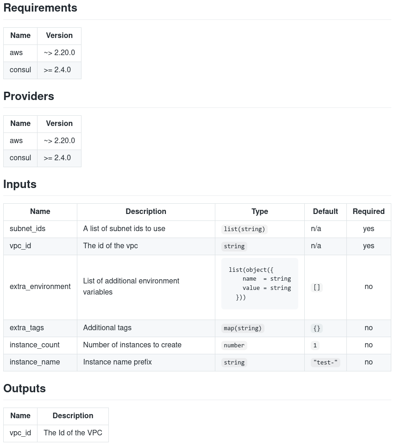The width and height of the screenshot is (395, 446).
Task: Click the Required column header
Action: tap(369, 212)
